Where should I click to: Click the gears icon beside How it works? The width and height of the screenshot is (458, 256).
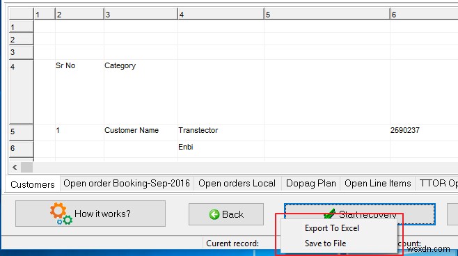coord(61,214)
